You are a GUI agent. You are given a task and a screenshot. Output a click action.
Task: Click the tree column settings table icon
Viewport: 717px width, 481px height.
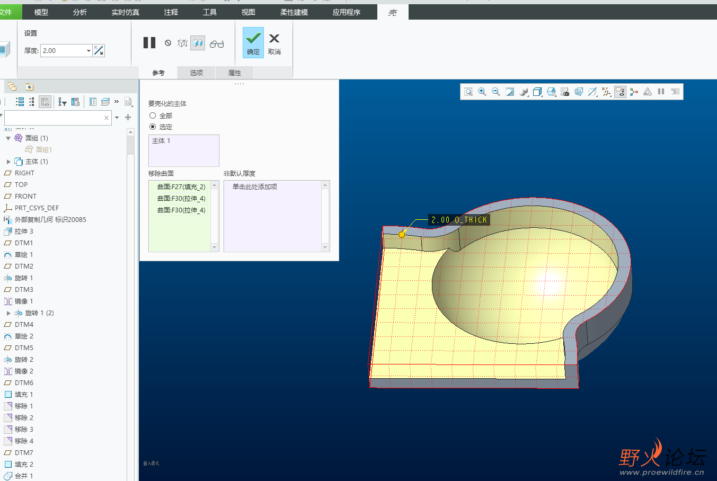point(75,102)
